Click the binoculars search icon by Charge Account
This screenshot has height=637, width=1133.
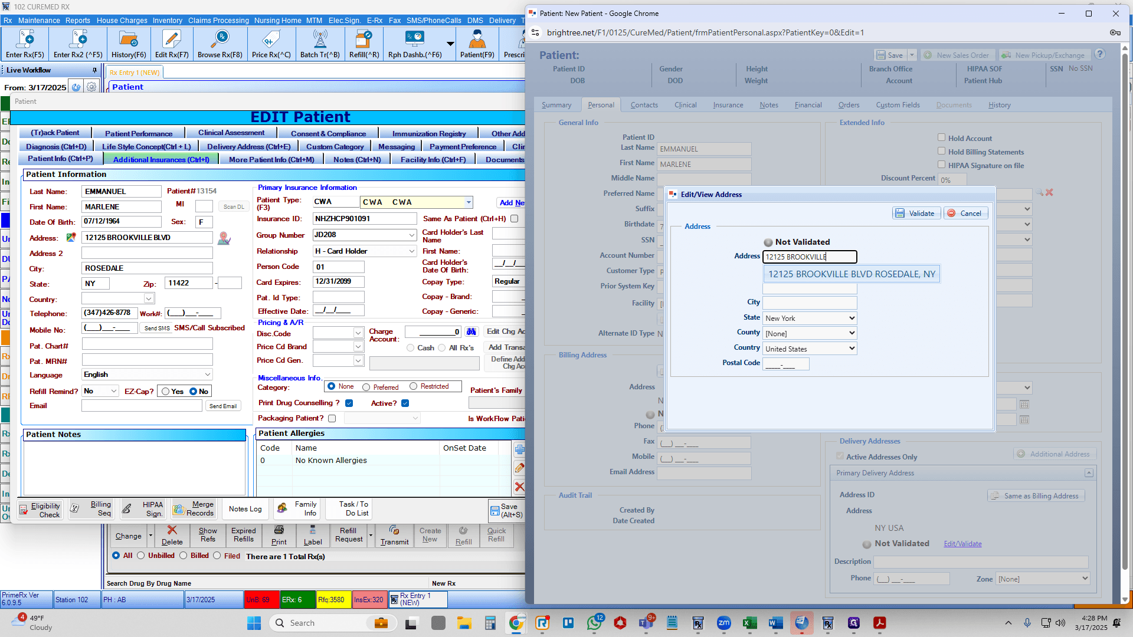click(x=471, y=331)
